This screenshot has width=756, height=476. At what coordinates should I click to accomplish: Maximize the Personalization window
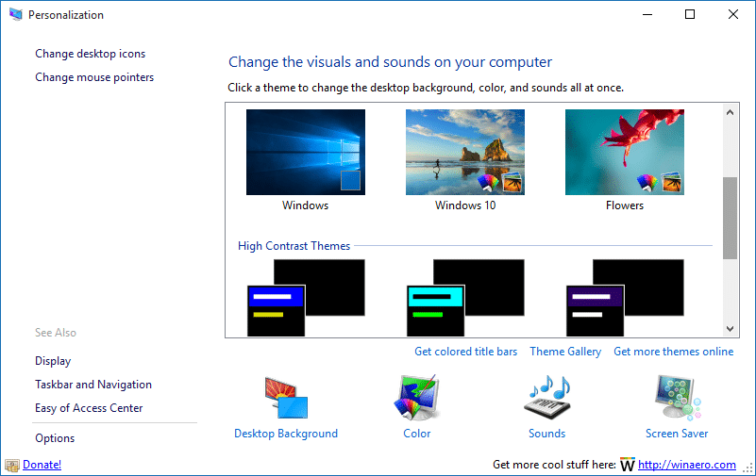pos(690,14)
